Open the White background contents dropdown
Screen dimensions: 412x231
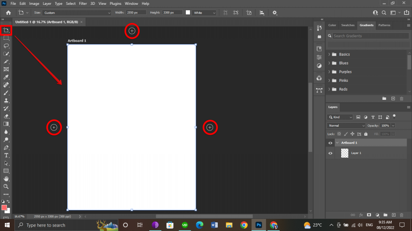[x=204, y=12]
